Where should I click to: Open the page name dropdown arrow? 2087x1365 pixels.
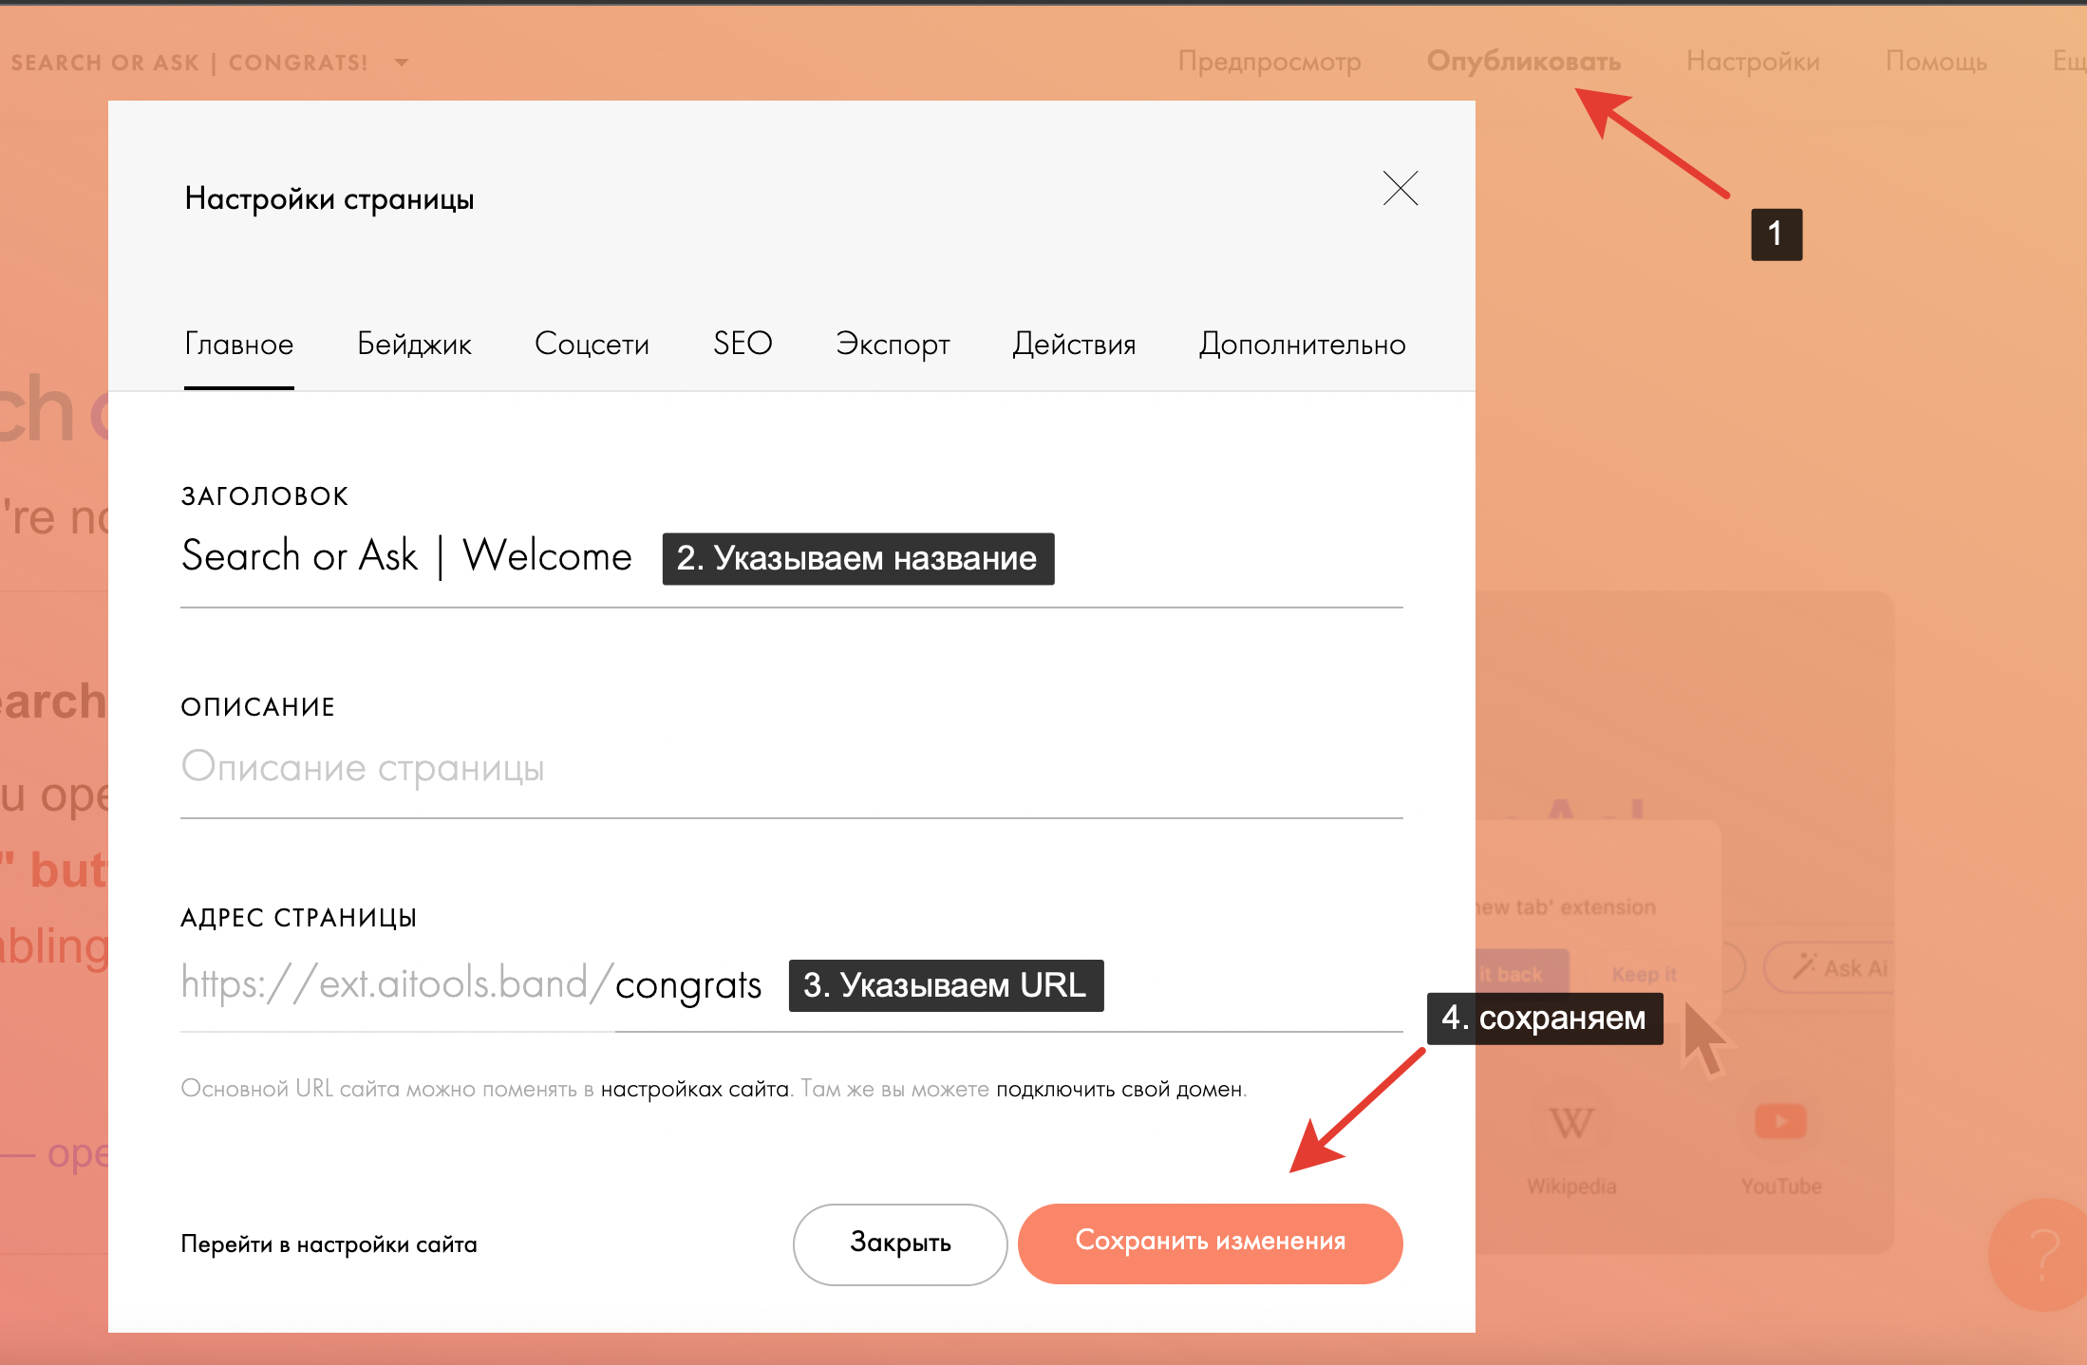click(x=402, y=63)
